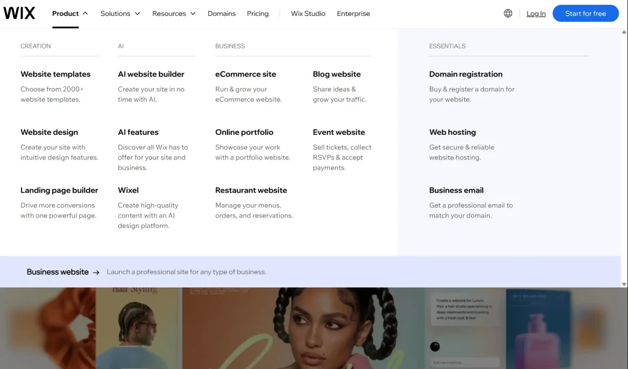This screenshot has height=369, width=628.
Task: Click 'Run & grow your eCommerce website.' text
Action: pos(248,94)
